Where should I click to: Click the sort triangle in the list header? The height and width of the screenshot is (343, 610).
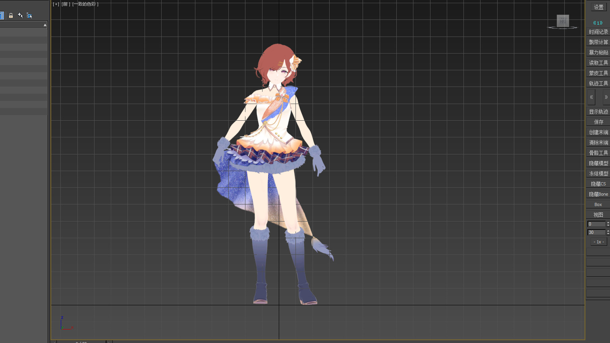45,25
